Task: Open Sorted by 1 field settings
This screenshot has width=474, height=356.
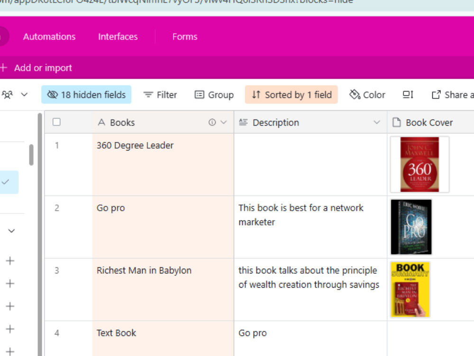Action: coord(291,95)
